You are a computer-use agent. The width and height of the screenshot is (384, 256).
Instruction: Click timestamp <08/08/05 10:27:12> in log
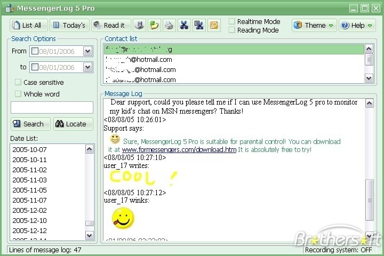[135, 193]
